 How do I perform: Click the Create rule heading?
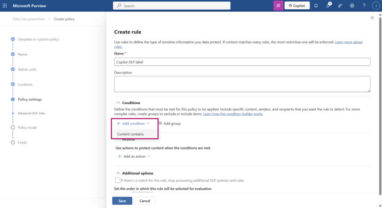click(128, 32)
